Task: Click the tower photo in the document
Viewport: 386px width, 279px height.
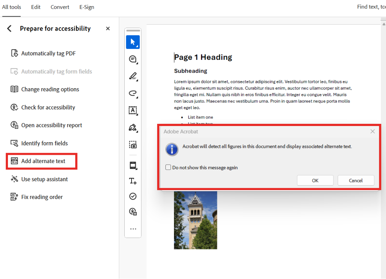Action: tap(195, 220)
